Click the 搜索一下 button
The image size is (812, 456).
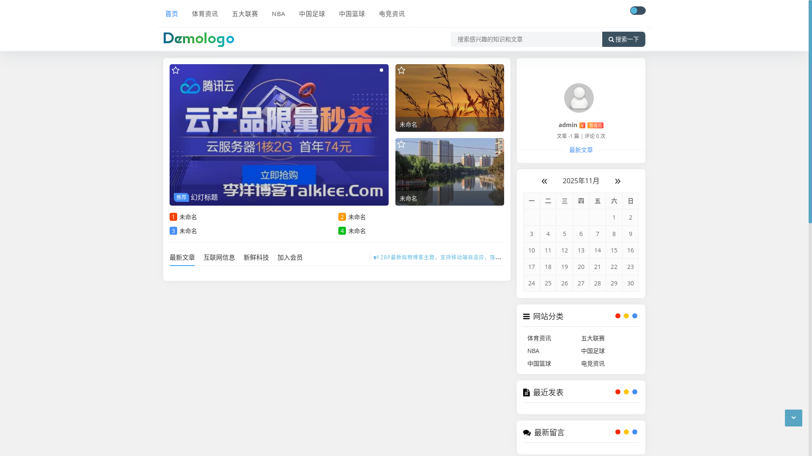[624, 39]
